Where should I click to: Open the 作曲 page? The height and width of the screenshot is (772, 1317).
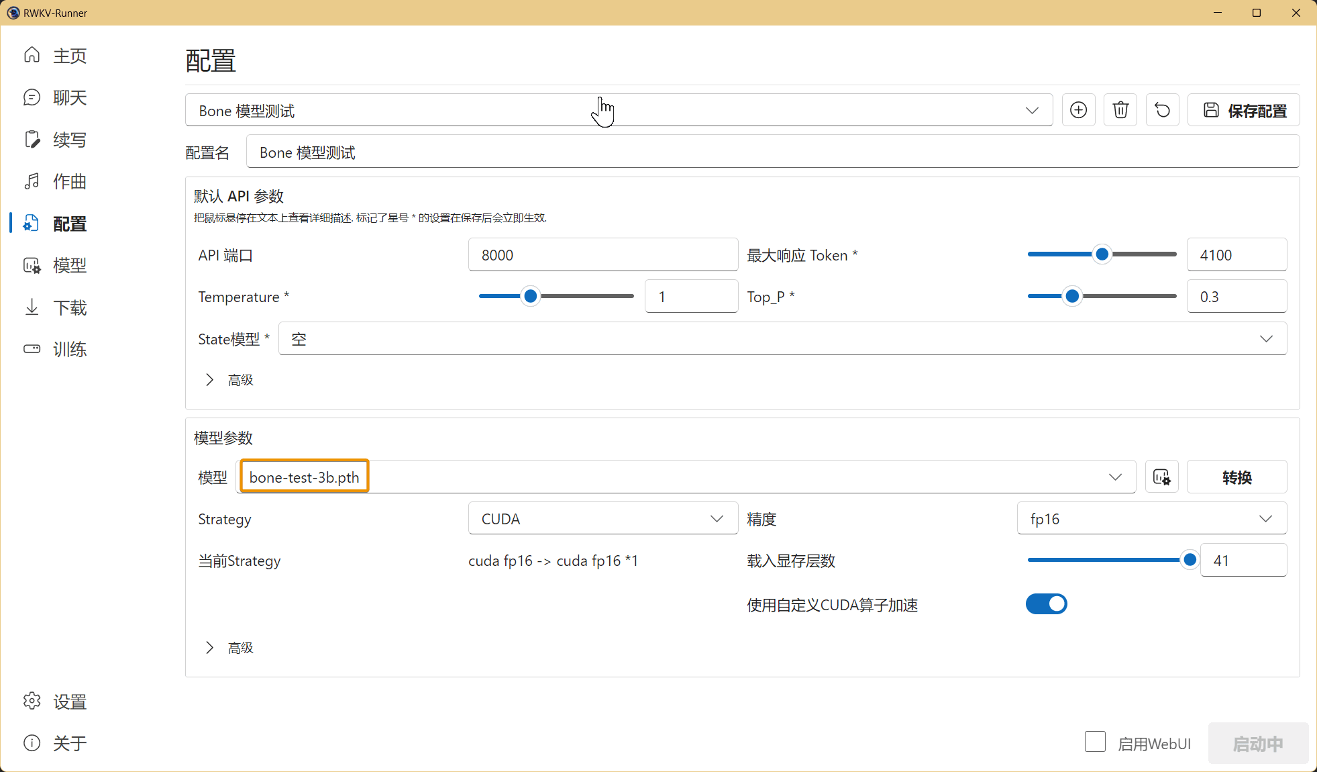tap(70, 181)
